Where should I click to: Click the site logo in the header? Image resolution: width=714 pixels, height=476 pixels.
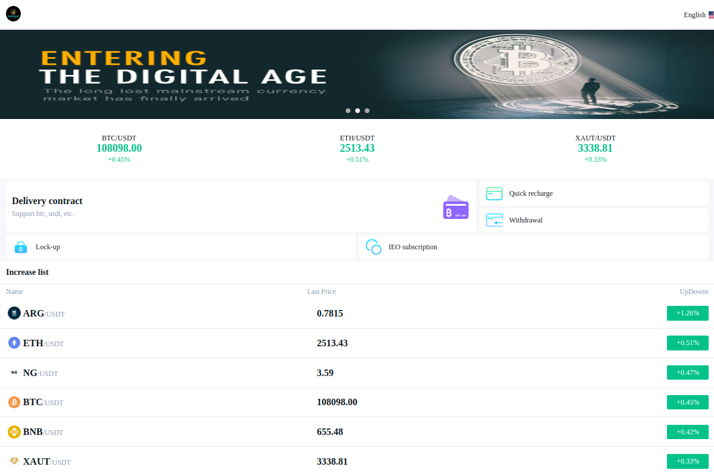pyautogui.click(x=14, y=14)
